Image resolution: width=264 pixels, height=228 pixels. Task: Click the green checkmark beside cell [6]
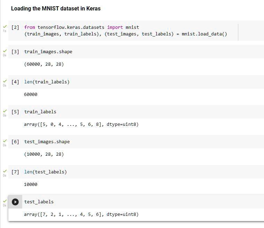point(5,141)
